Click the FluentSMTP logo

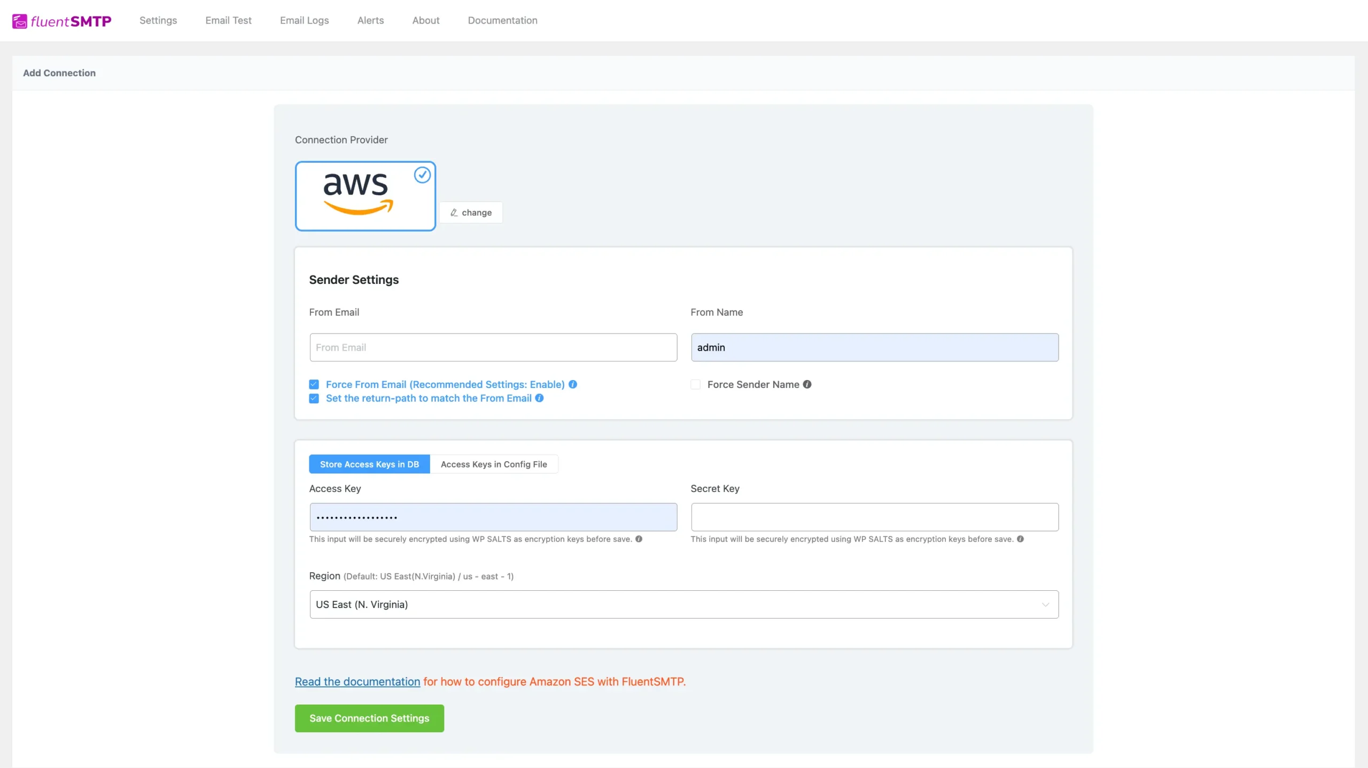pyautogui.click(x=61, y=21)
